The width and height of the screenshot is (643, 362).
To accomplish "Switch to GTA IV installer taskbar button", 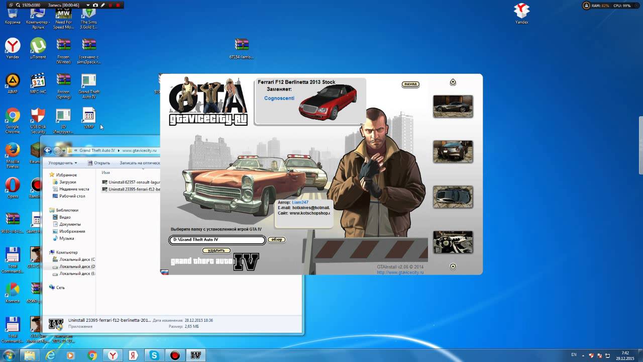I will [x=196, y=355].
